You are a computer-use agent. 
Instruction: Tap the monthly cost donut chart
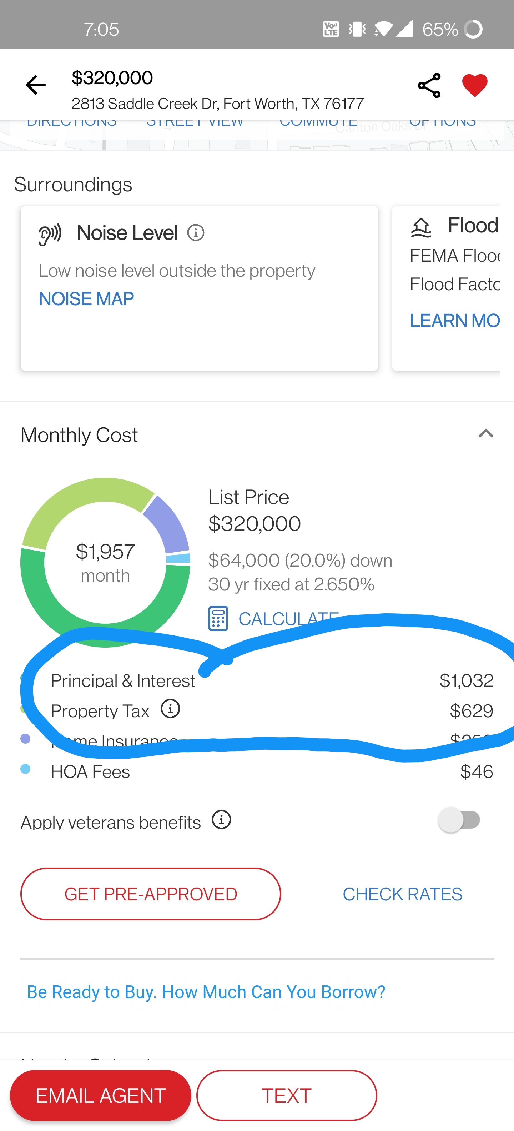tap(105, 562)
